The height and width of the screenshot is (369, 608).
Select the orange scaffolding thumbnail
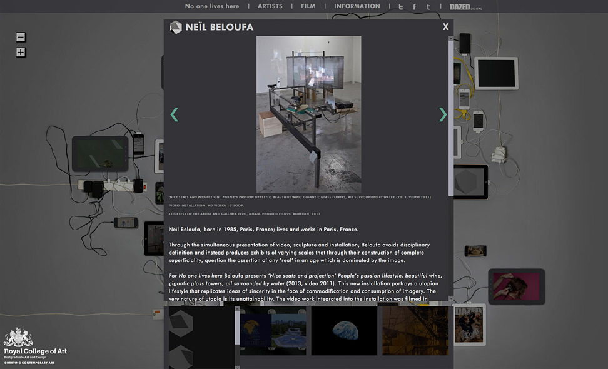tap(415, 331)
